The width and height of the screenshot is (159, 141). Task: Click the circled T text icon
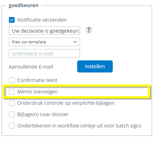(x=89, y=30)
